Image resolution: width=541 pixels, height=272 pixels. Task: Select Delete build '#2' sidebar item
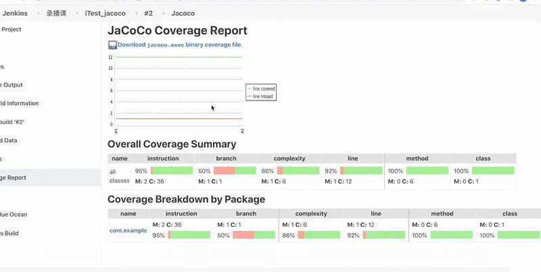coord(12,122)
